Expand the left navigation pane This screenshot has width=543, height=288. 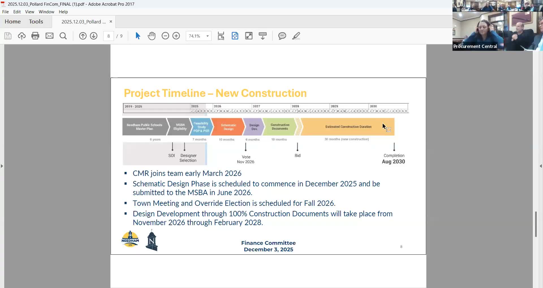tap(2, 166)
